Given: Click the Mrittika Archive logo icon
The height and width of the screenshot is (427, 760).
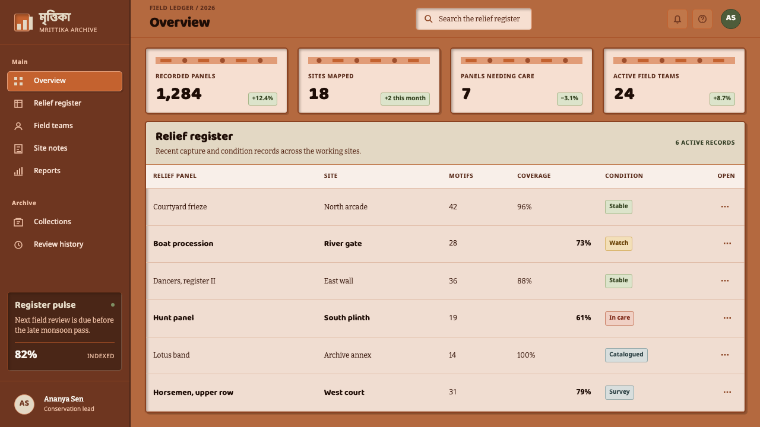Looking at the screenshot, I should click(24, 23).
